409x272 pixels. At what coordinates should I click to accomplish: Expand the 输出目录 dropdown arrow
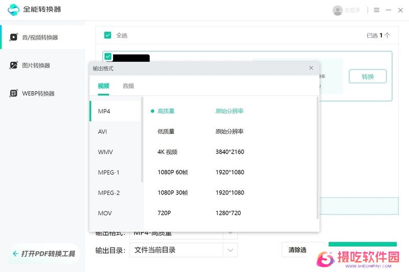(x=231, y=250)
